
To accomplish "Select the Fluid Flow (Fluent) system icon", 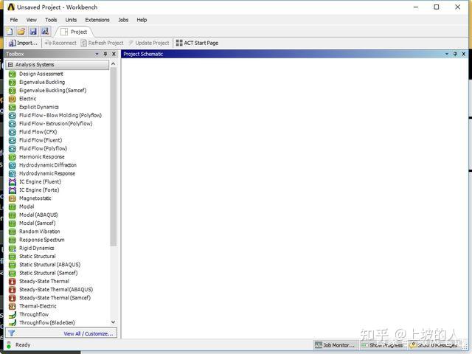I will click(12, 140).
